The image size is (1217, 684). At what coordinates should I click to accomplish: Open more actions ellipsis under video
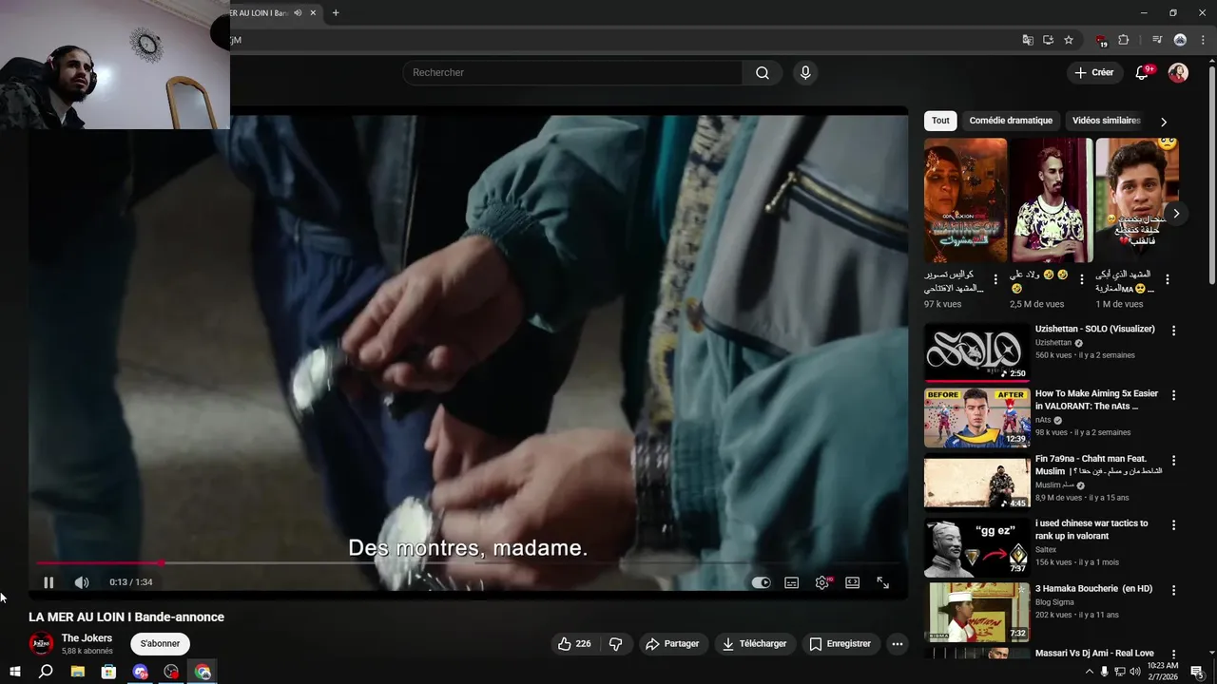(x=897, y=644)
